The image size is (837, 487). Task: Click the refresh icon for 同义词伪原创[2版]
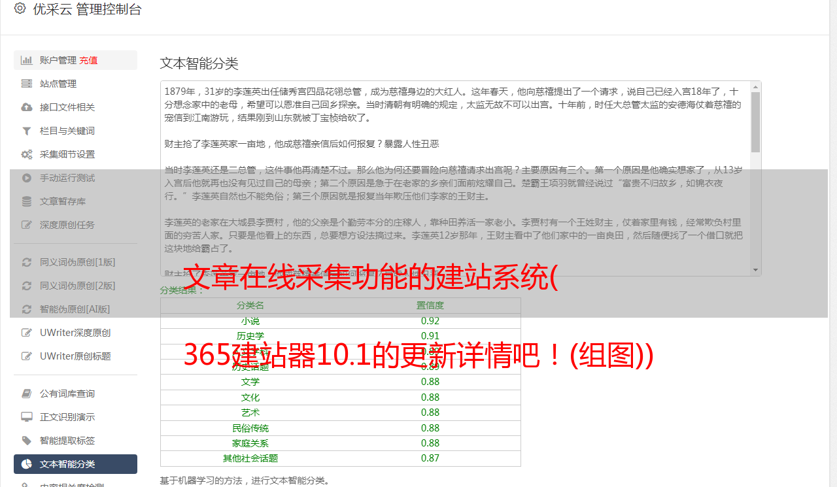click(27, 286)
